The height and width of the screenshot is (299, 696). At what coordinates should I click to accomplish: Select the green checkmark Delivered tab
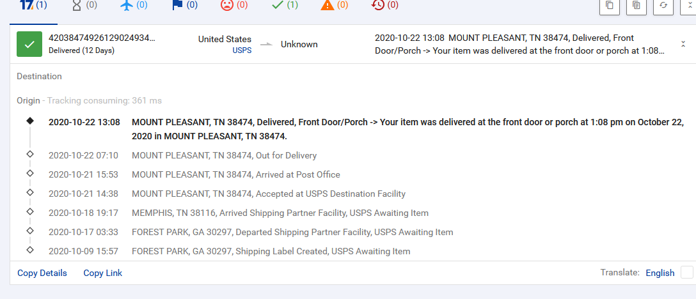285,6
